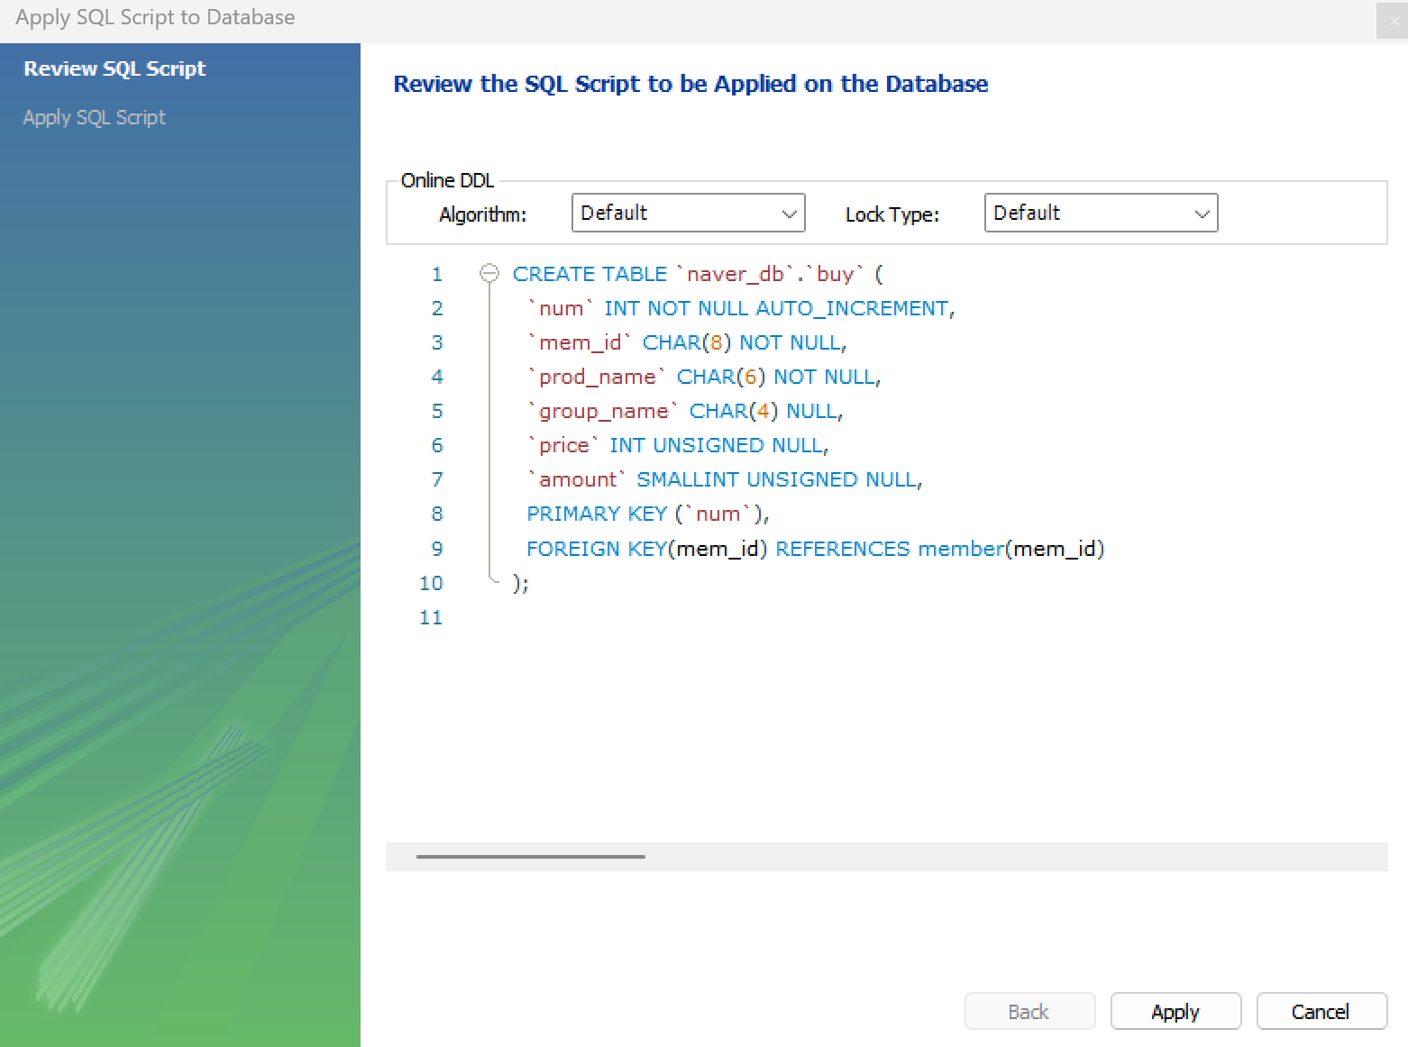The height and width of the screenshot is (1047, 1408).
Task: Click line number 11 in the gutter
Action: pos(431,617)
